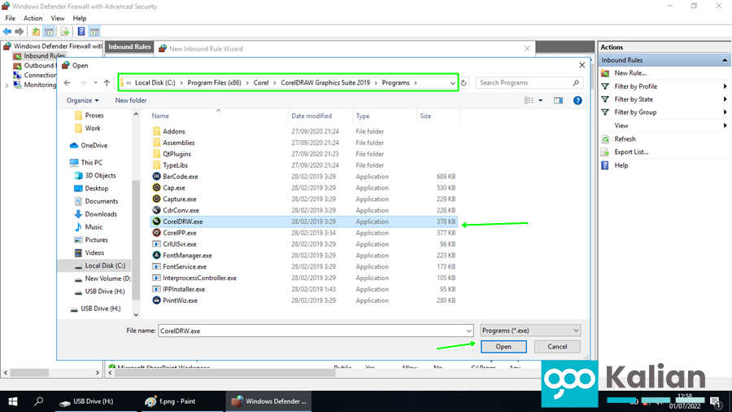
Task: Click the navigation pane scroll-down arrow
Action: click(x=136, y=315)
